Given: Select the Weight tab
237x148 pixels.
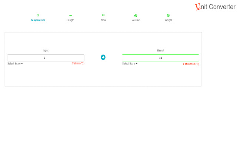Looking at the screenshot, I should pos(168,20).
